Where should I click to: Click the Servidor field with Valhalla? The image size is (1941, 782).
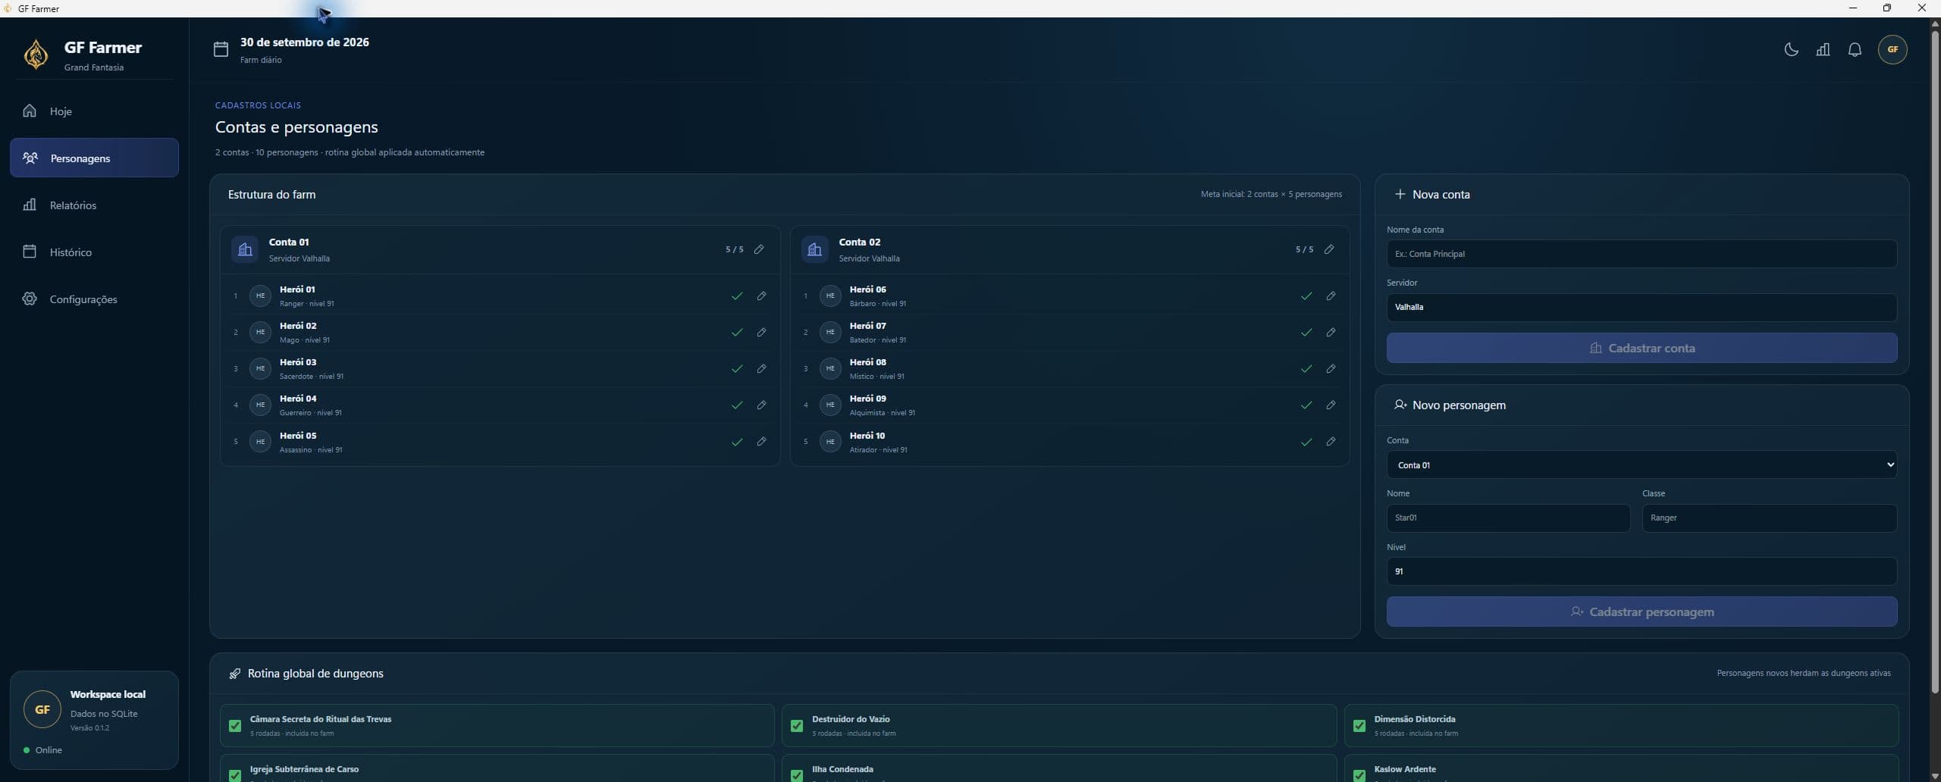click(x=1642, y=307)
